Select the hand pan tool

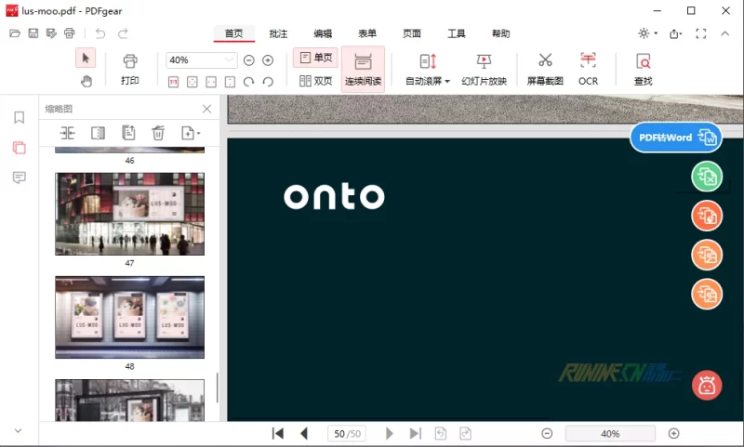pyautogui.click(x=86, y=81)
